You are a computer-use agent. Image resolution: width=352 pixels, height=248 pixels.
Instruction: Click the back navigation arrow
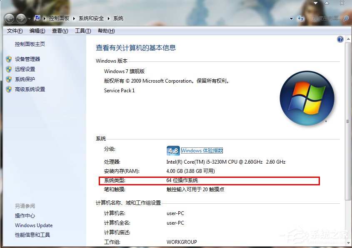pos(9,18)
